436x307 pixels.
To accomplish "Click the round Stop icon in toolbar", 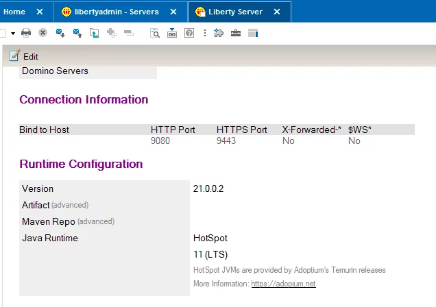I will click(x=43, y=32).
